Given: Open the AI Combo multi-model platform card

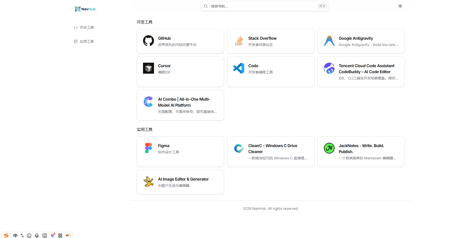Looking at the screenshot, I should pos(180,105).
